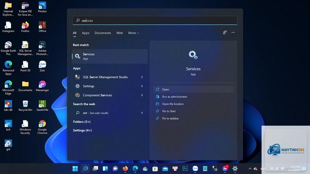Expand arrow for the web search result
Screen dimensions: 310x174
pos(142,113)
